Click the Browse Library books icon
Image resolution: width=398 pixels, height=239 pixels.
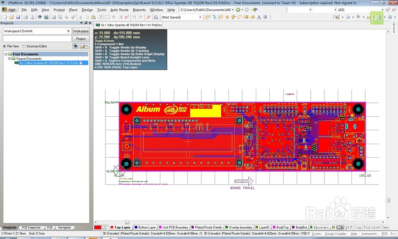pyautogui.click(x=156, y=17)
